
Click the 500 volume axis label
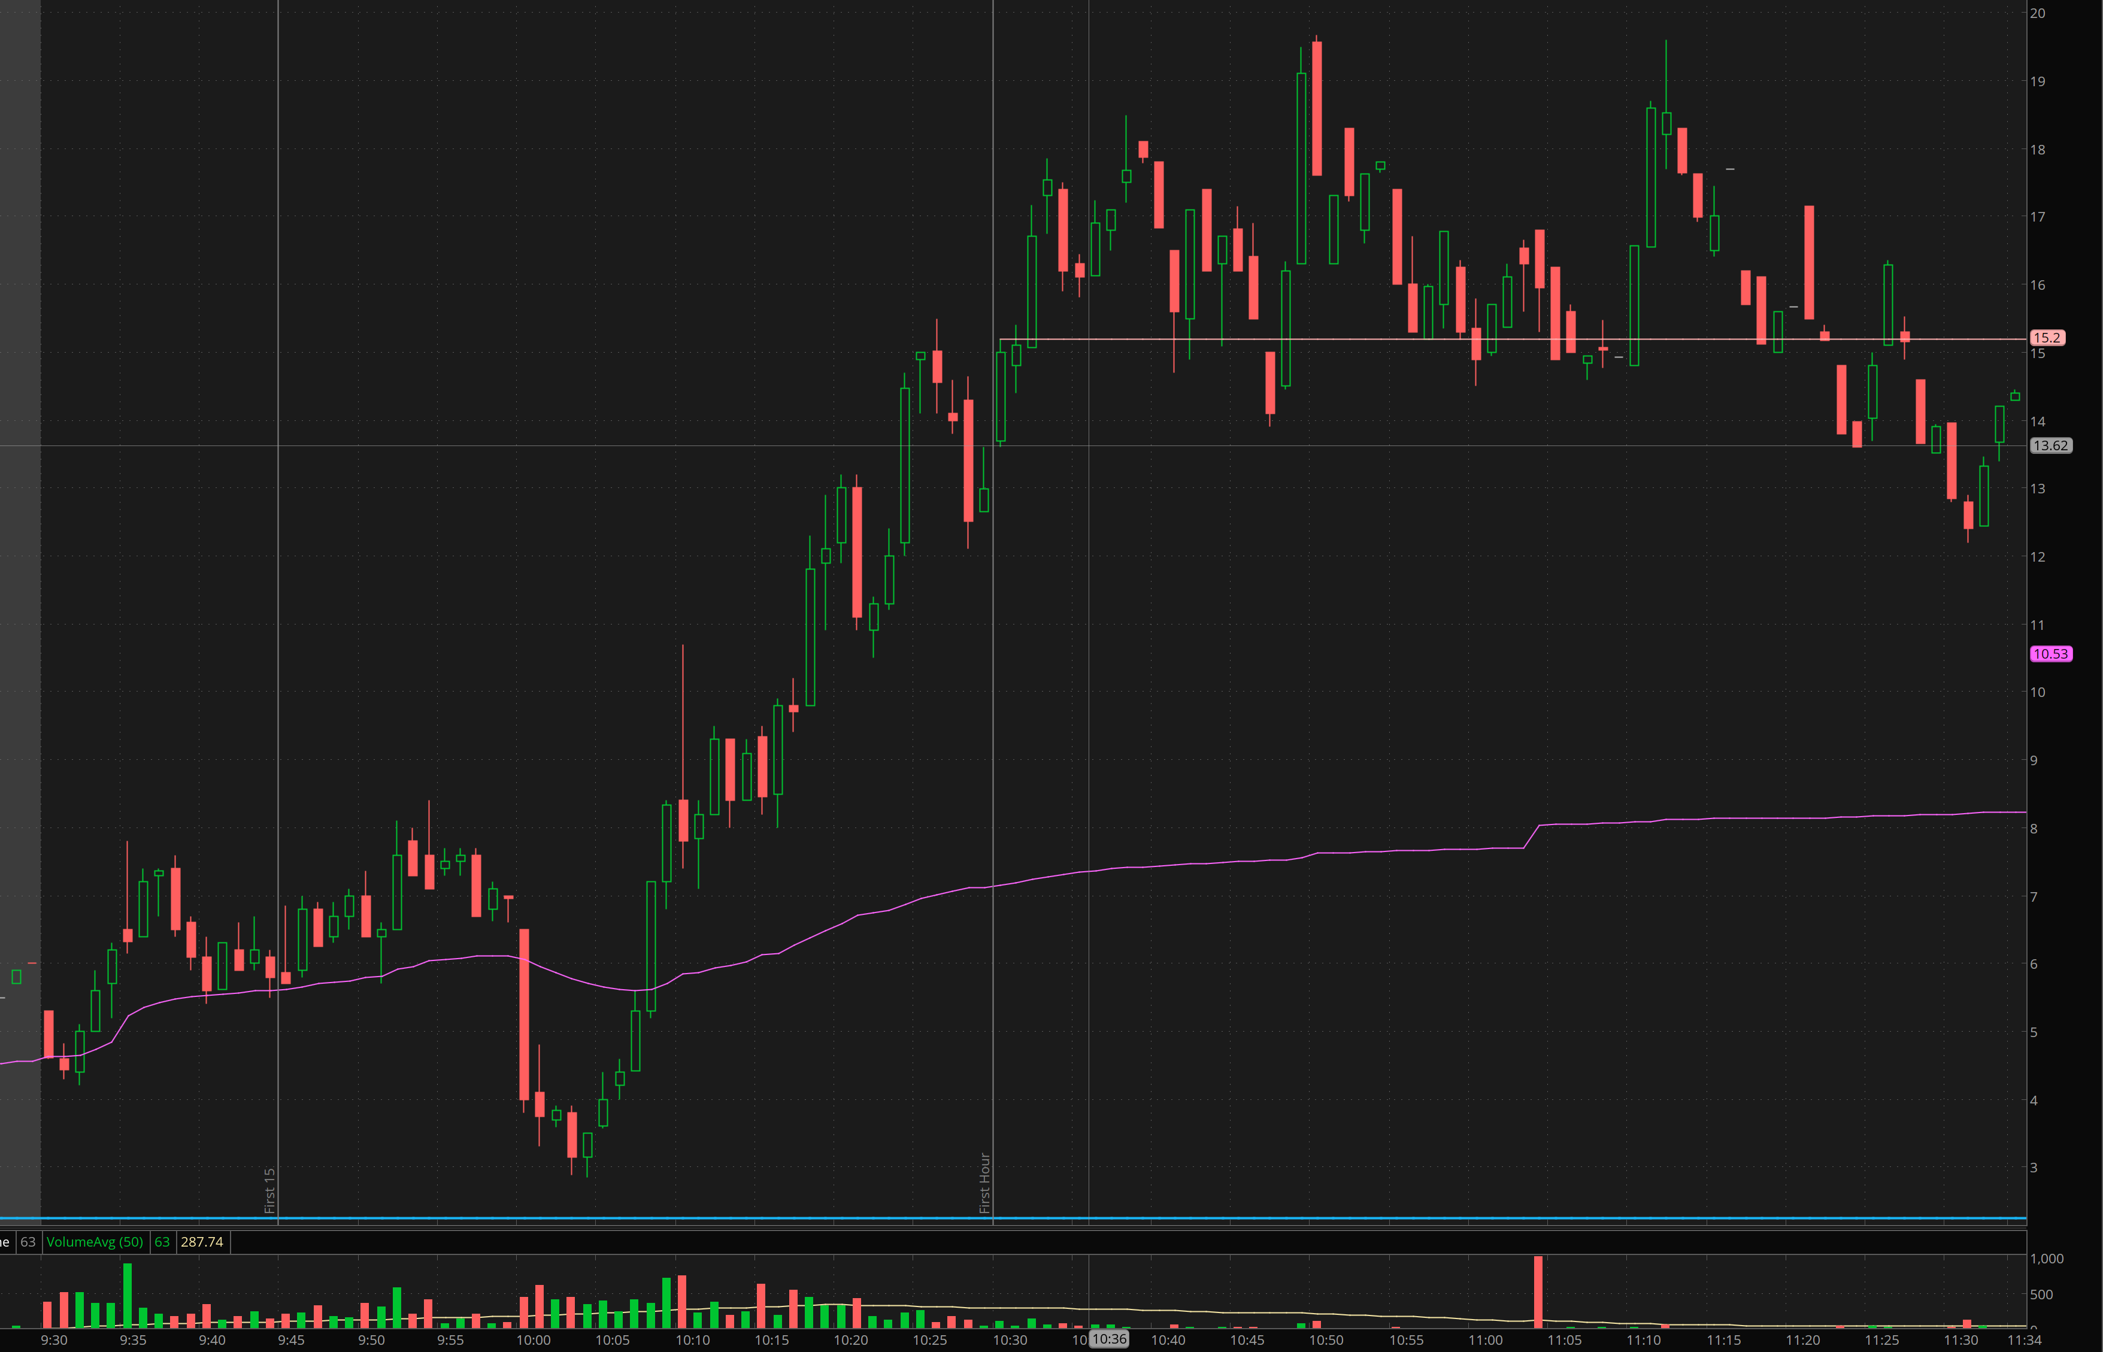coord(2041,1294)
